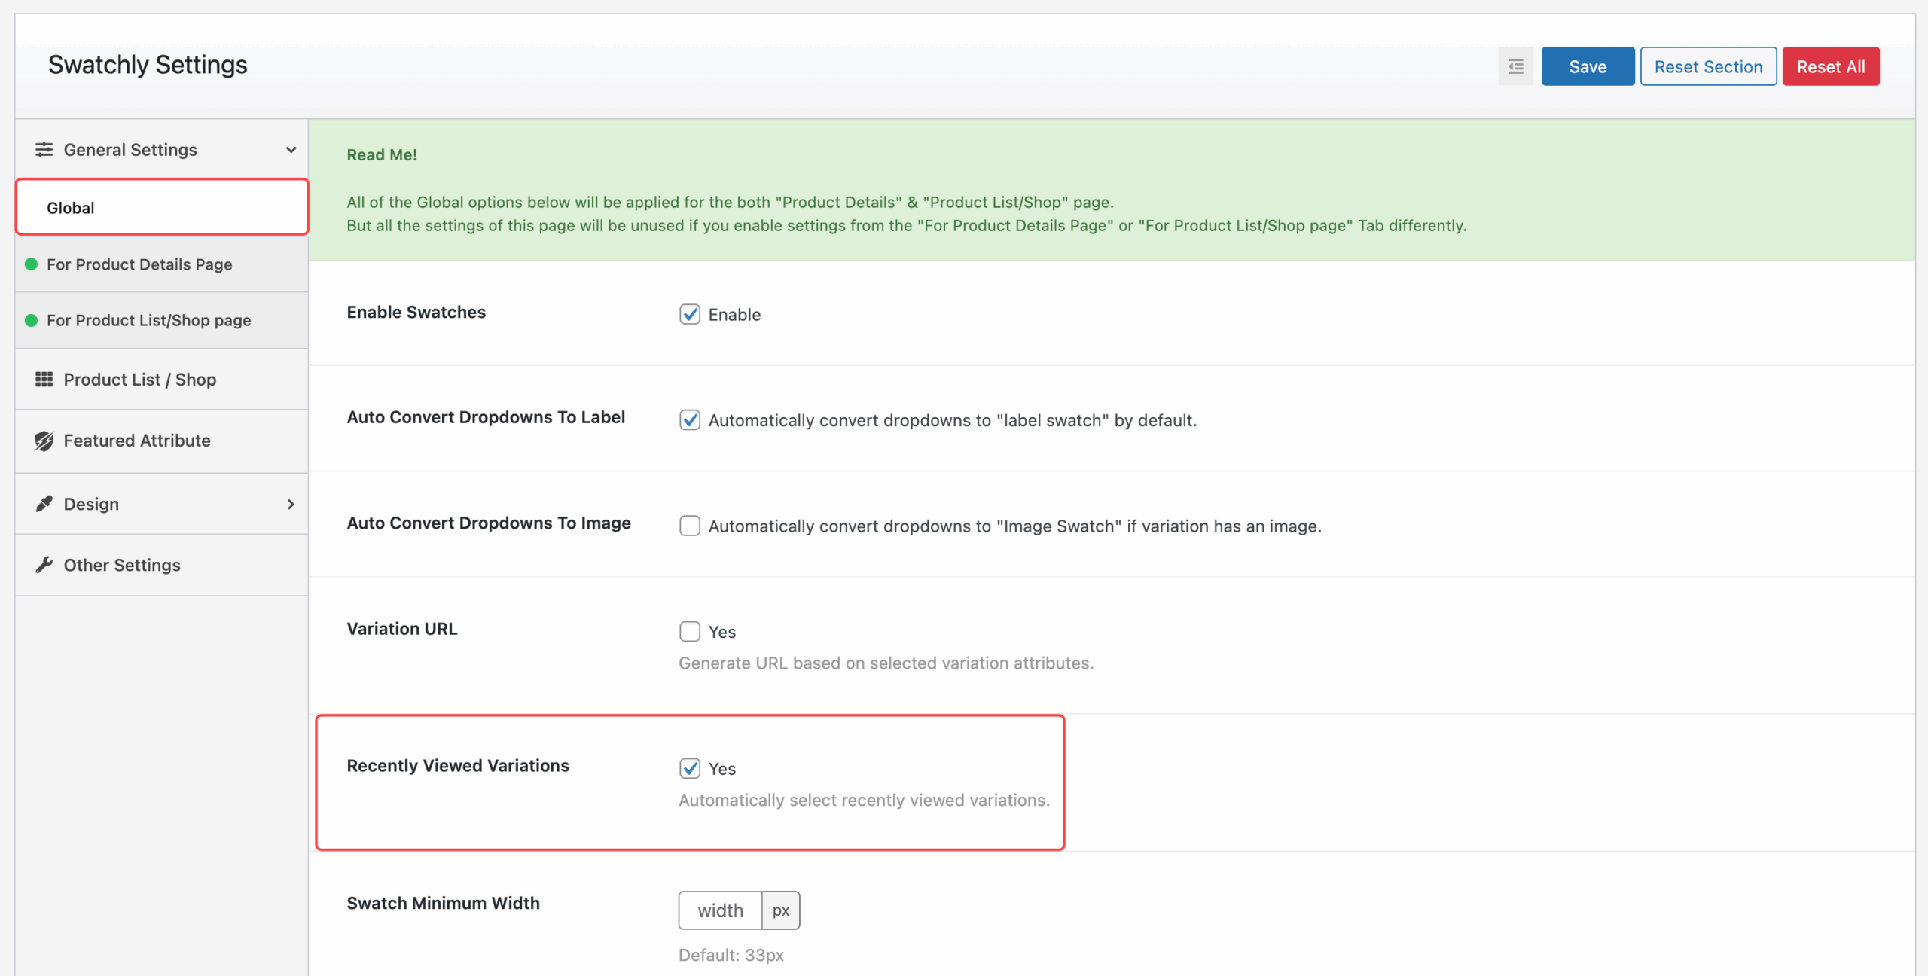Viewport: 1928px width, 976px height.
Task: Click the General Settings sliders icon
Action: [x=44, y=149]
